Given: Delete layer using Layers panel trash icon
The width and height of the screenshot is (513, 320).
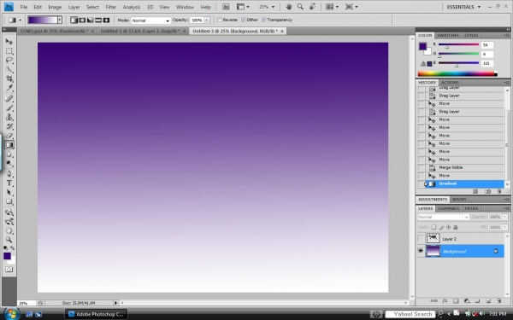Looking at the screenshot, I should click(x=499, y=301).
